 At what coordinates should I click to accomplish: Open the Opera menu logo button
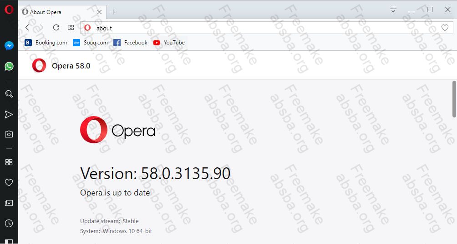(x=9, y=10)
